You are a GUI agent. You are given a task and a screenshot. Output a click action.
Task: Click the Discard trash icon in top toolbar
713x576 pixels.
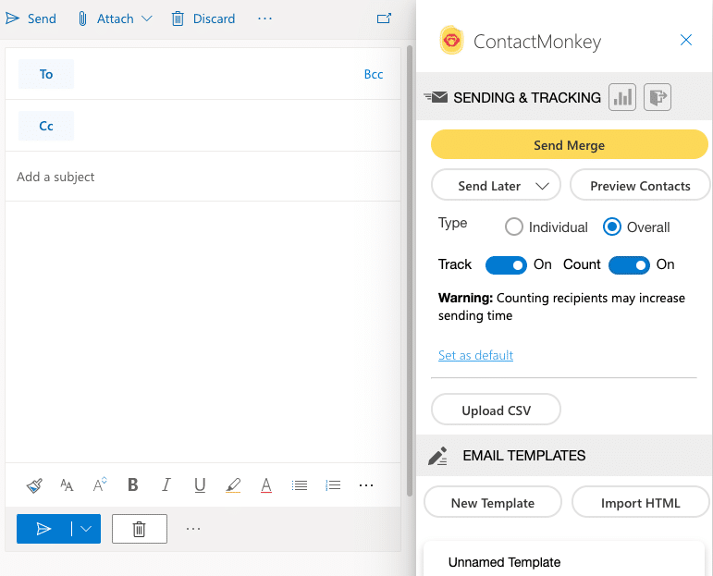click(x=178, y=18)
